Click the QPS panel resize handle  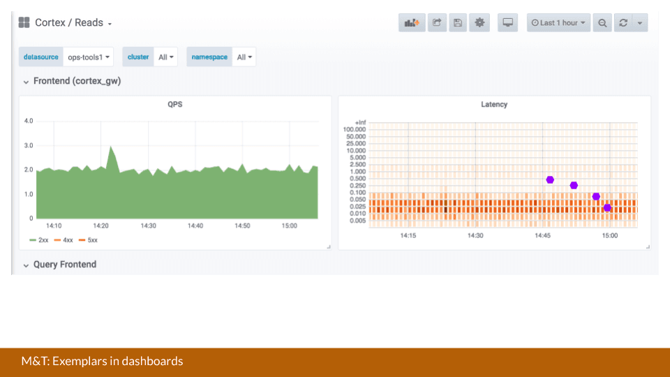click(x=329, y=246)
